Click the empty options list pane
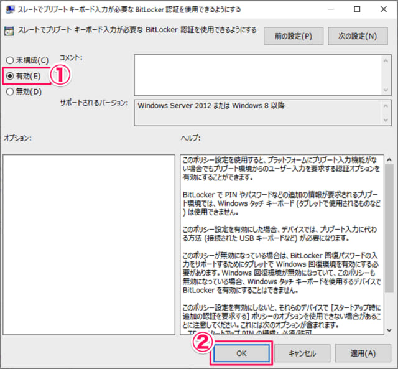 coord(89,245)
